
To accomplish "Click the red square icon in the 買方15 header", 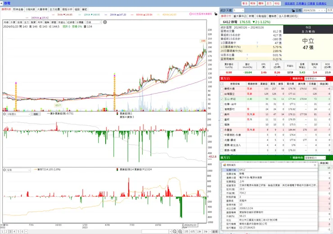I will [x=328, y=79].
